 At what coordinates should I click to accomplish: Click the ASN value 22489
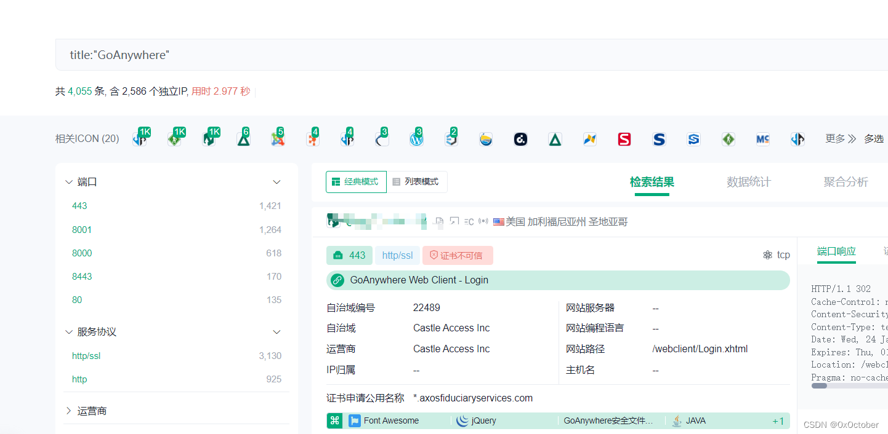[427, 307]
